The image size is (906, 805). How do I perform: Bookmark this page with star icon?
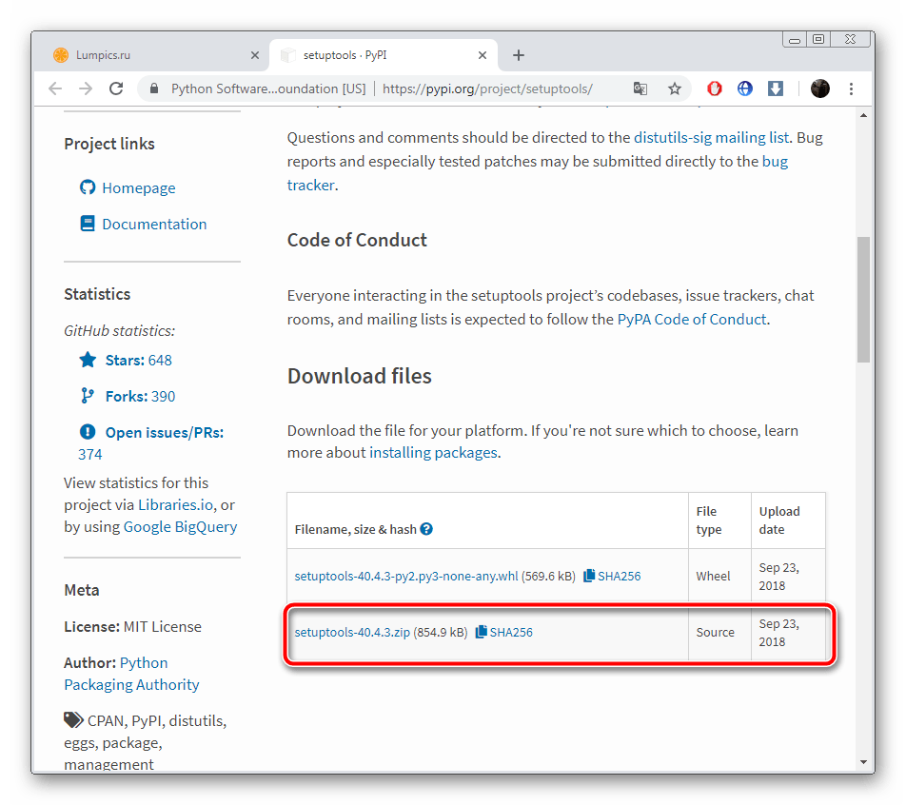[675, 88]
